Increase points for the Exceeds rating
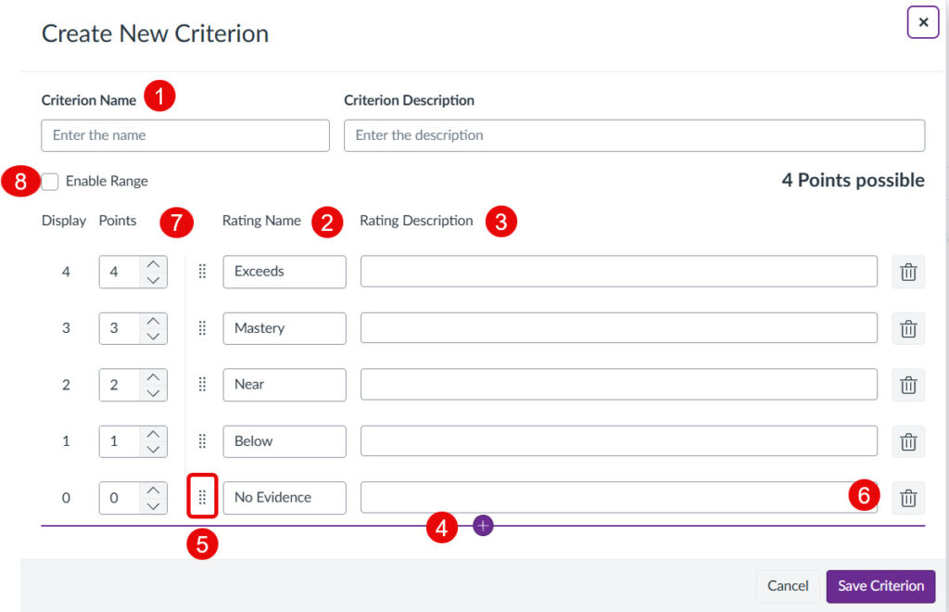949x612 pixels. (x=153, y=264)
